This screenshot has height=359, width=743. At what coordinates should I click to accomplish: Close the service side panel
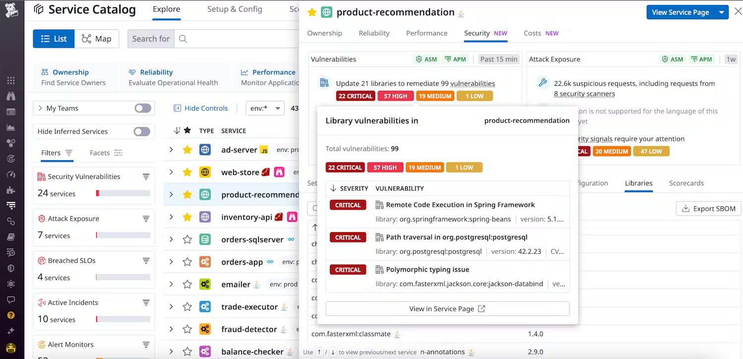tap(738, 12)
